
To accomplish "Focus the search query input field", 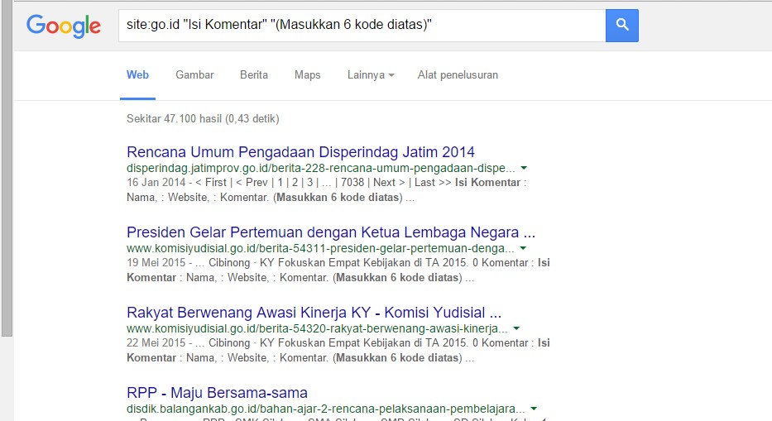I will (x=362, y=25).
